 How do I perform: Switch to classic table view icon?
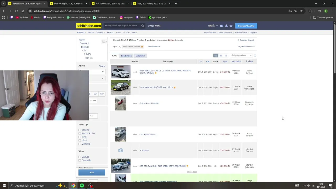[216, 55]
